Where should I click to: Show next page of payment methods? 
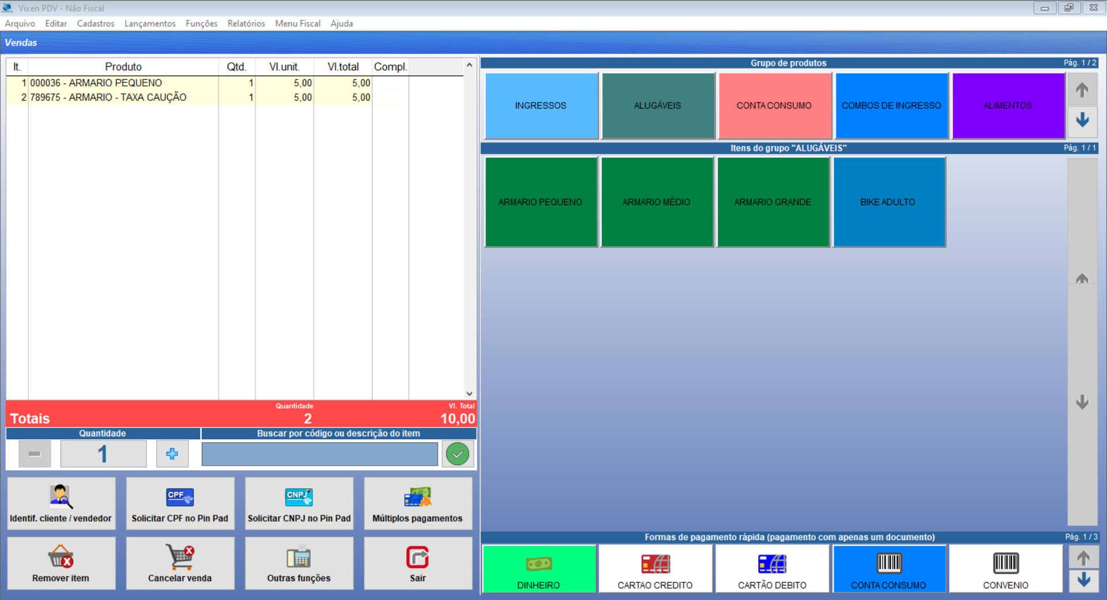(x=1083, y=580)
